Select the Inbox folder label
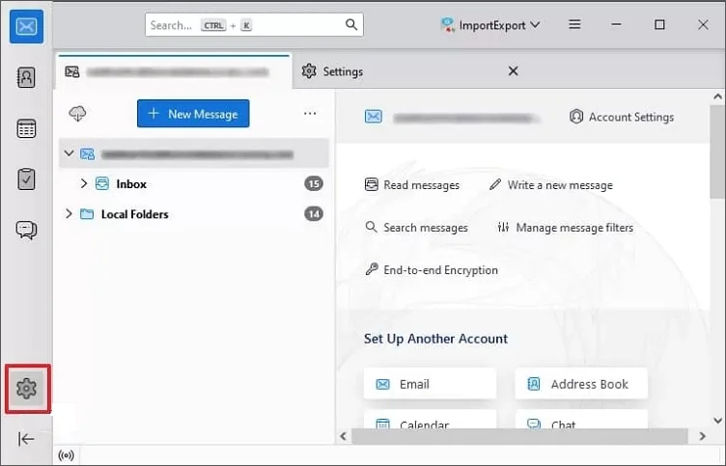This screenshot has width=726, height=466. tap(131, 184)
